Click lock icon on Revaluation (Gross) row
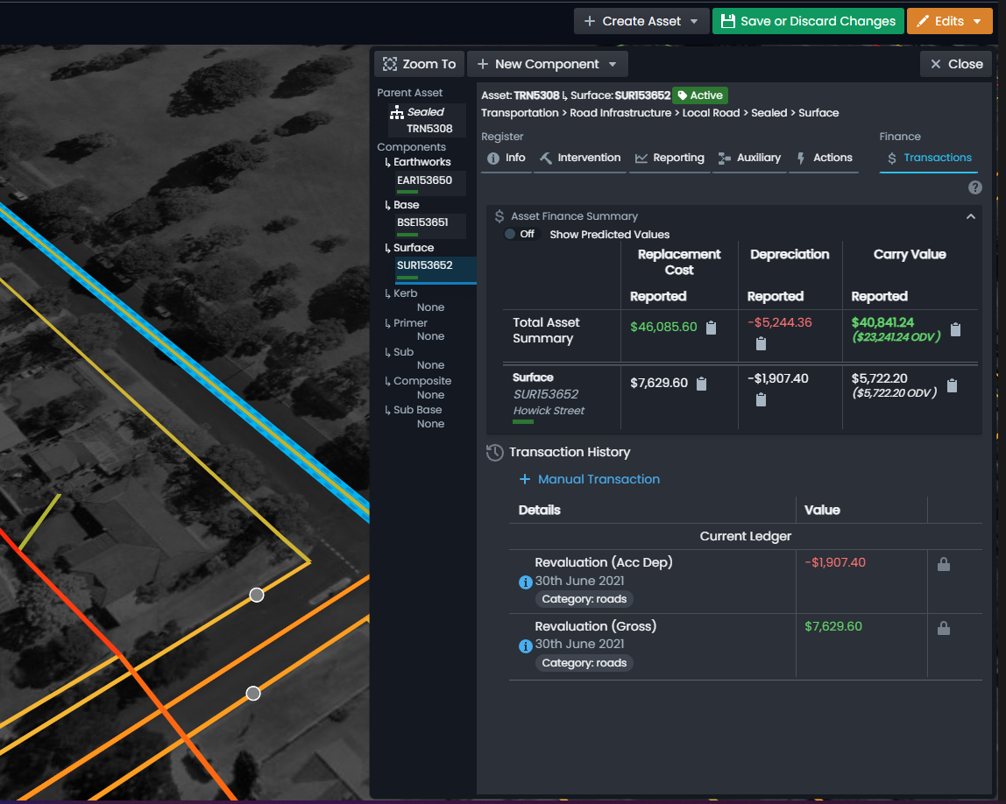Viewport: 1006px width, 804px height. coord(943,628)
